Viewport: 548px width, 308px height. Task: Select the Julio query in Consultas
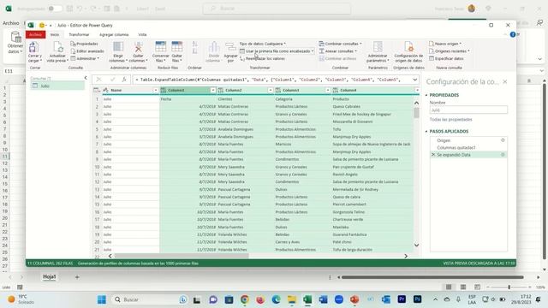coord(57,86)
